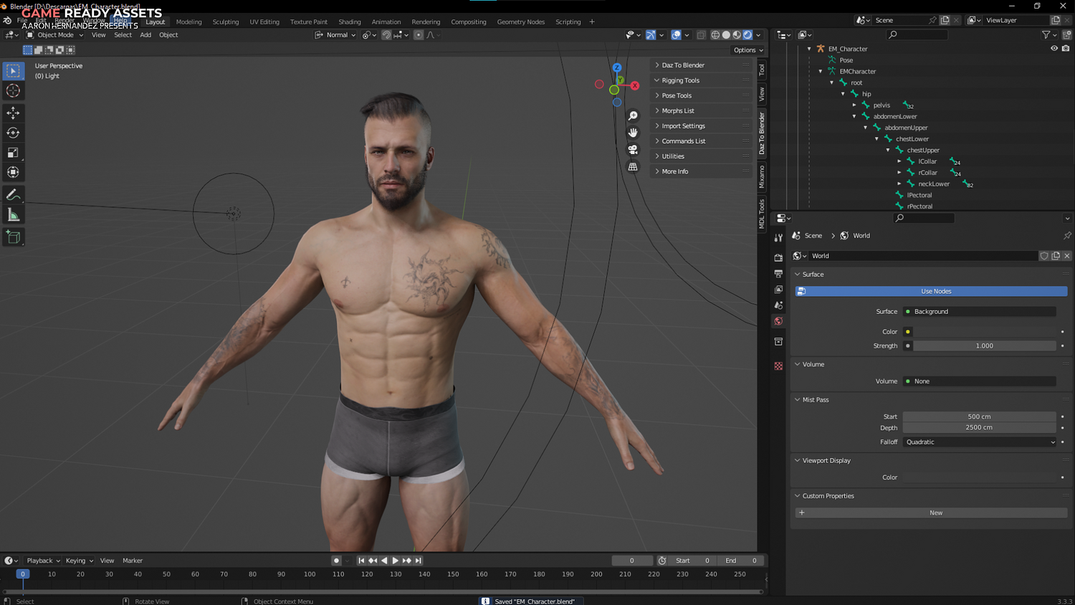Open the Falloff Quadratic dropdown
The height and width of the screenshot is (605, 1075).
[x=980, y=442]
